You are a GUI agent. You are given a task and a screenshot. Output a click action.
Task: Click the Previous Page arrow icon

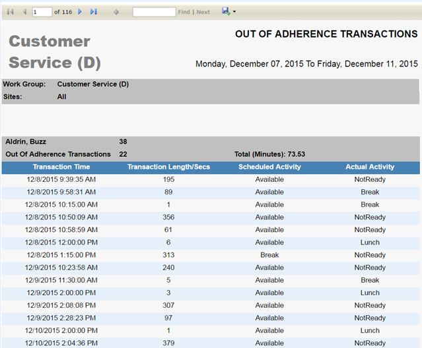[24, 12]
